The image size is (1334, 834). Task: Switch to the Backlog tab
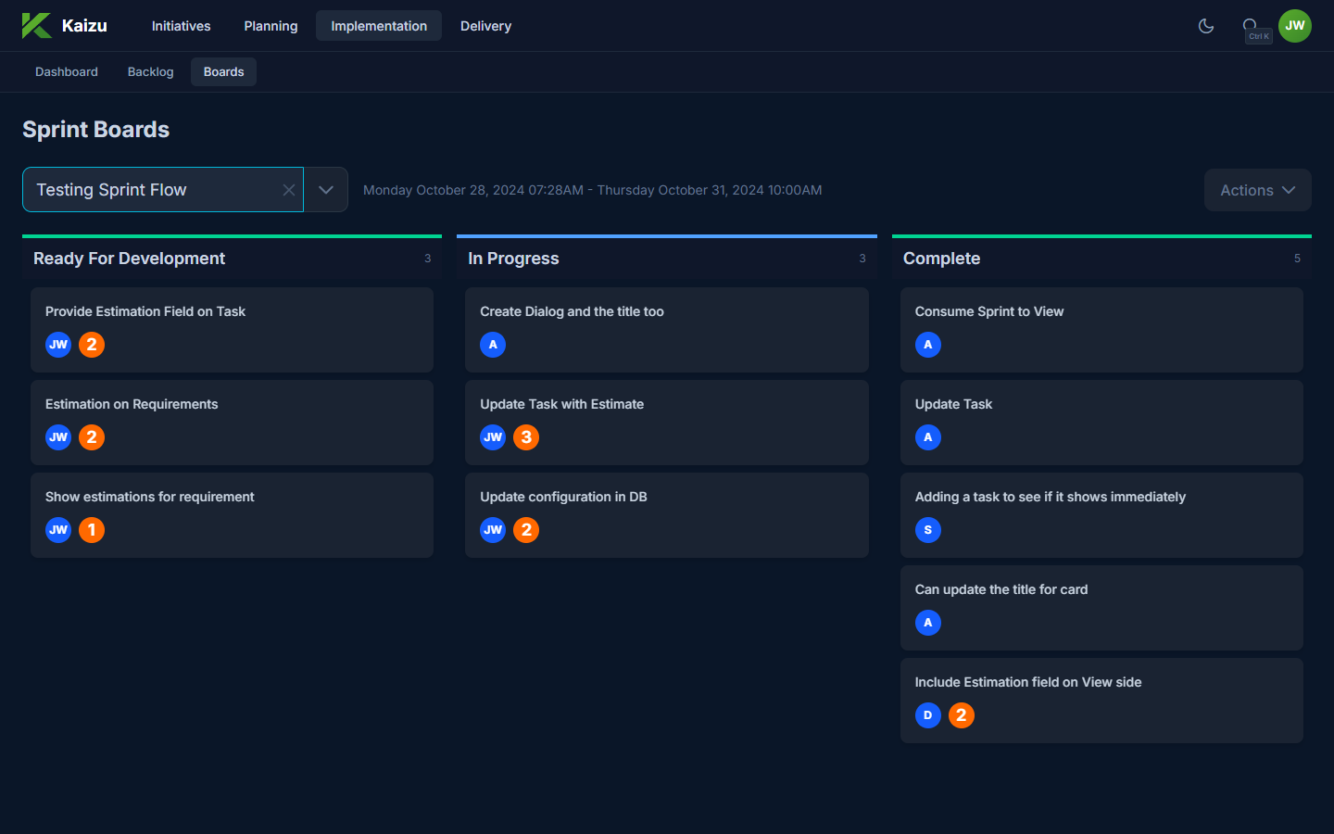[x=150, y=72]
